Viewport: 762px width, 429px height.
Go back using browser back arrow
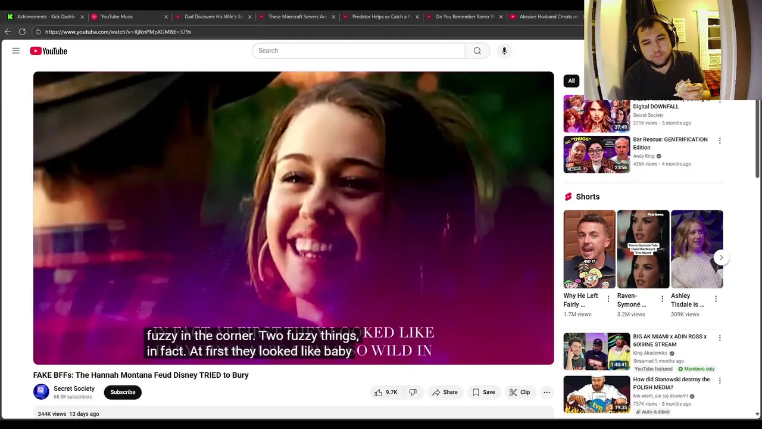[x=8, y=32]
